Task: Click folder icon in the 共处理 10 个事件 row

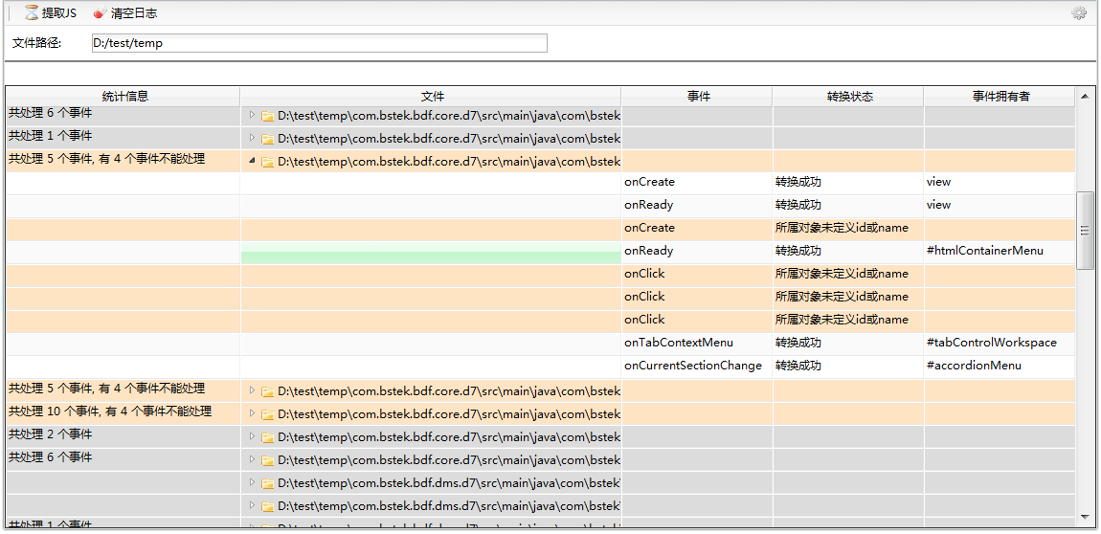Action: click(x=268, y=414)
